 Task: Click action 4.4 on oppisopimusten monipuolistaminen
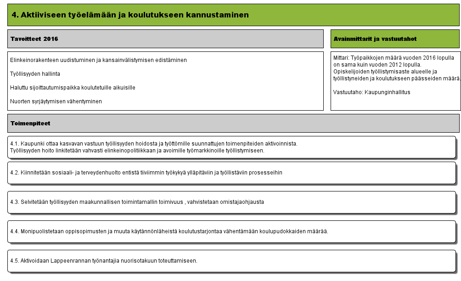coord(232,231)
